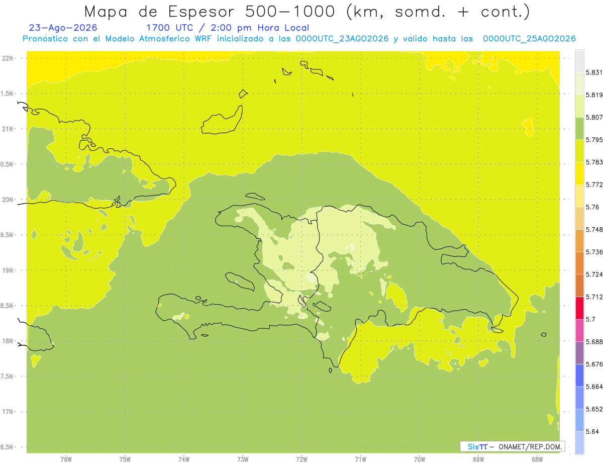This screenshot has width=603, height=466.
Task: Select the date label '23-Ago-2026'
Action: click(63, 28)
